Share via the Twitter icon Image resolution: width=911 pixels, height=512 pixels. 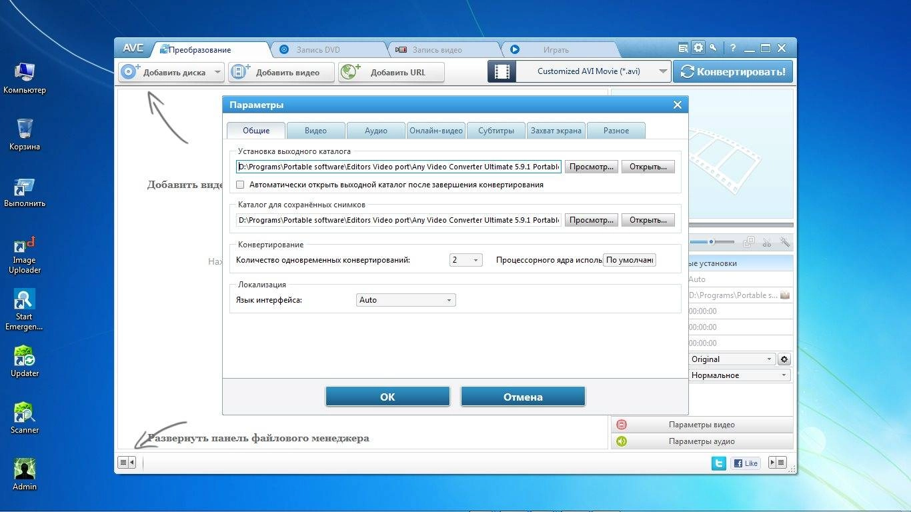coord(718,463)
